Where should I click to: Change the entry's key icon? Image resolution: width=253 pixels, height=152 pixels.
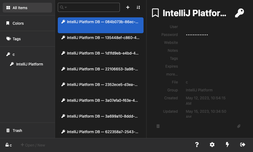click(239, 13)
